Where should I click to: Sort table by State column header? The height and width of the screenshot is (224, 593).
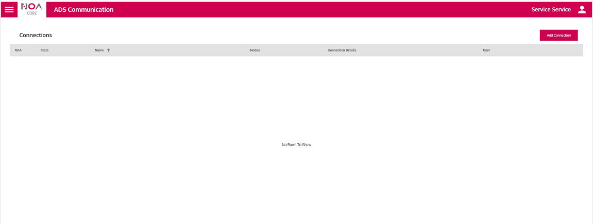tap(44, 50)
